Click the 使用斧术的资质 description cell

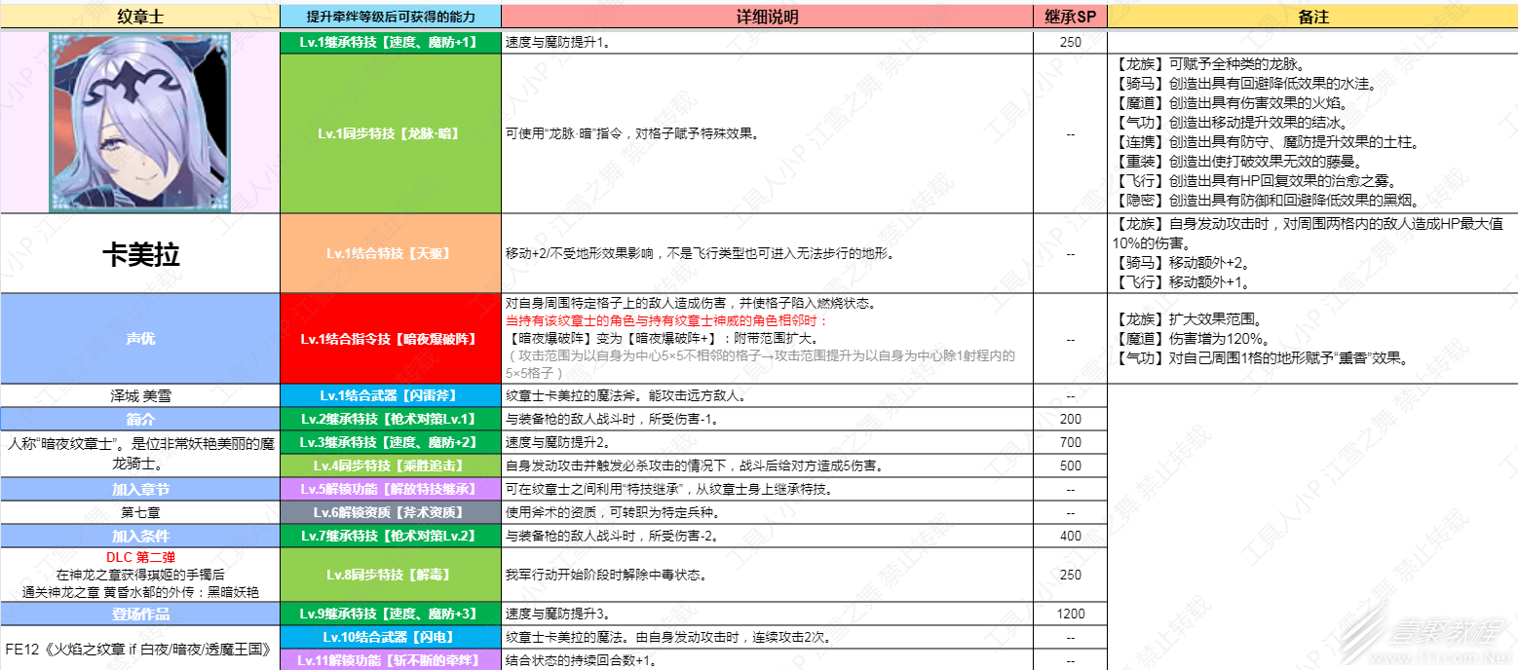pos(767,512)
